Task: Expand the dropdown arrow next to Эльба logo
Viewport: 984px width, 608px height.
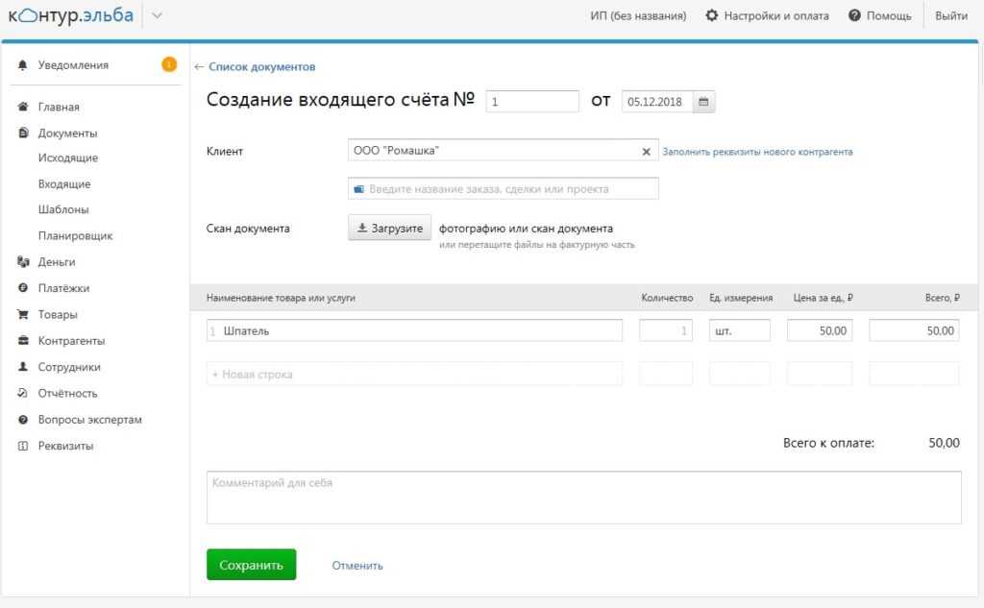Action: (x=157, y=15)
